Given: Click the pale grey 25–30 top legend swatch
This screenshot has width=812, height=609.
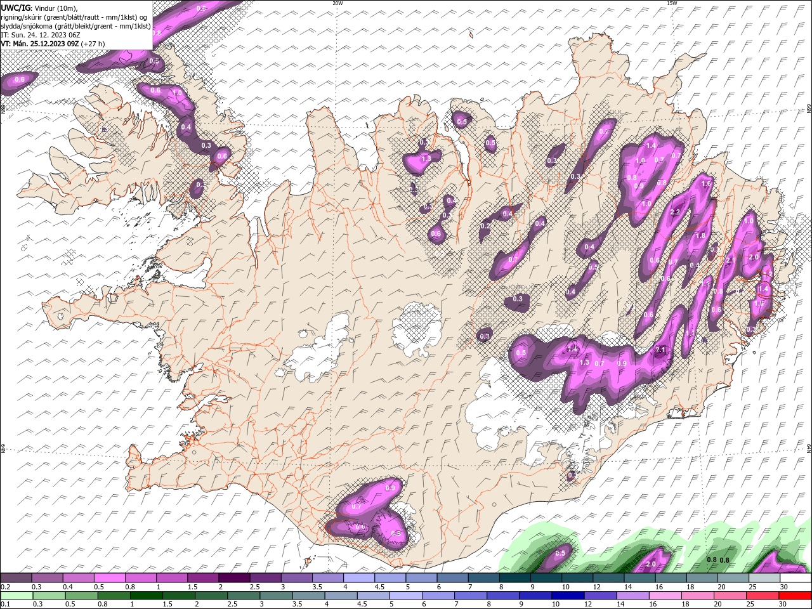Looking at the screenshot, I should coord(764,578).
